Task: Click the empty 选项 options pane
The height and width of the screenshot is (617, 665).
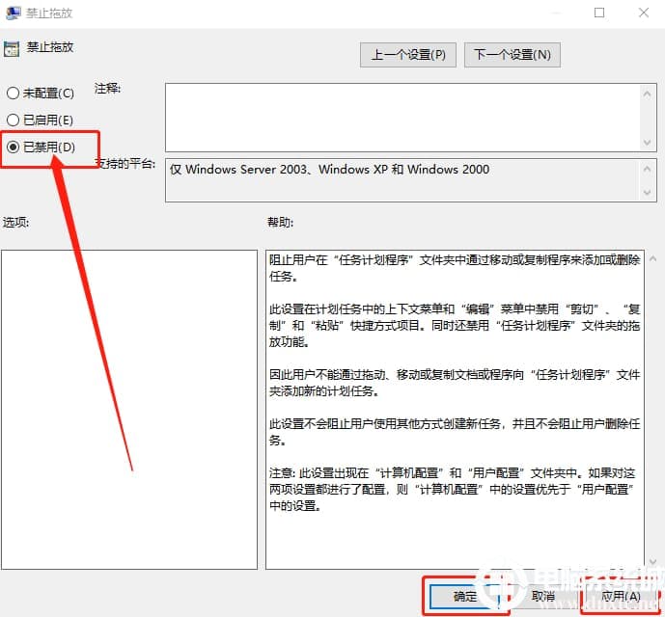Action: 129,410
